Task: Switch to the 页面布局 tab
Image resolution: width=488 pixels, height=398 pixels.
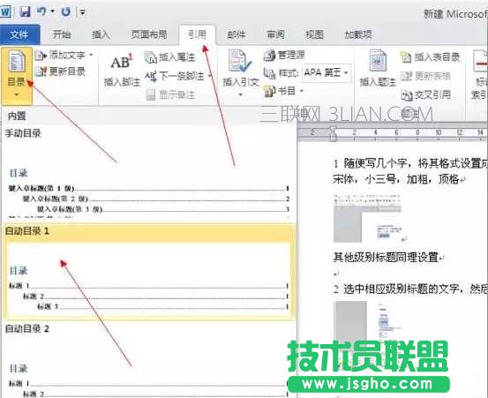Action: 149,34
